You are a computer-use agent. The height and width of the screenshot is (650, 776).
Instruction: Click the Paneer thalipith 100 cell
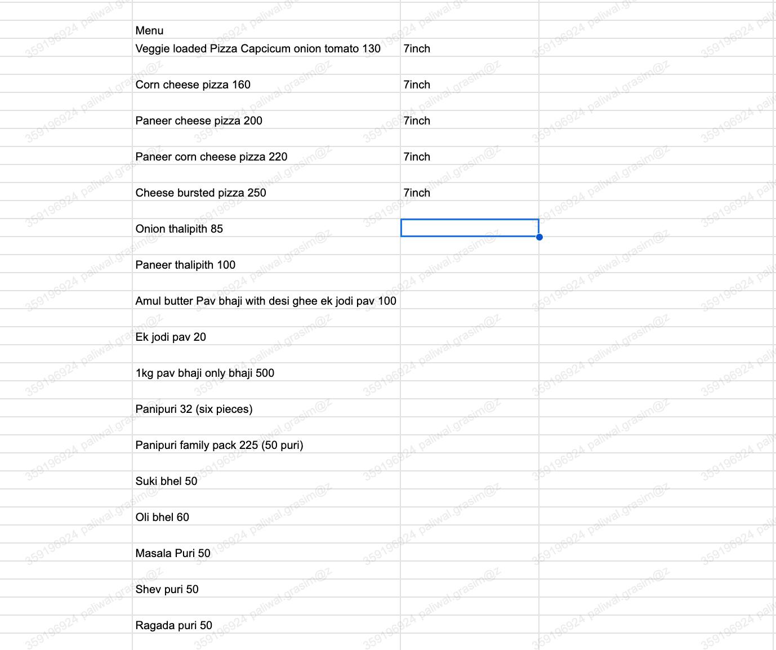point(266,264)
